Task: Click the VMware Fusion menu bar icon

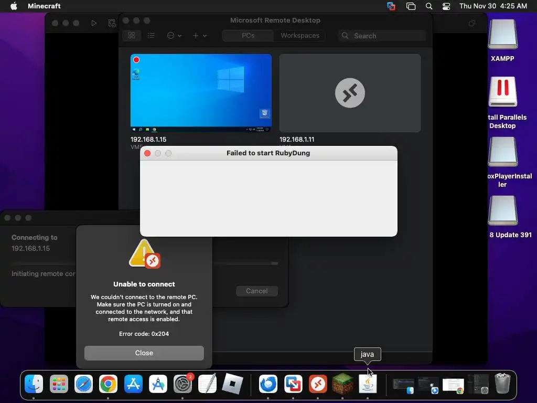Action: coord(391,6)
